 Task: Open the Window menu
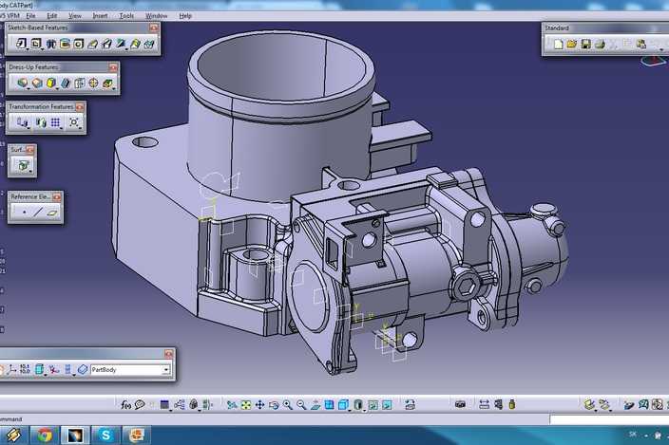click(157, 16)
